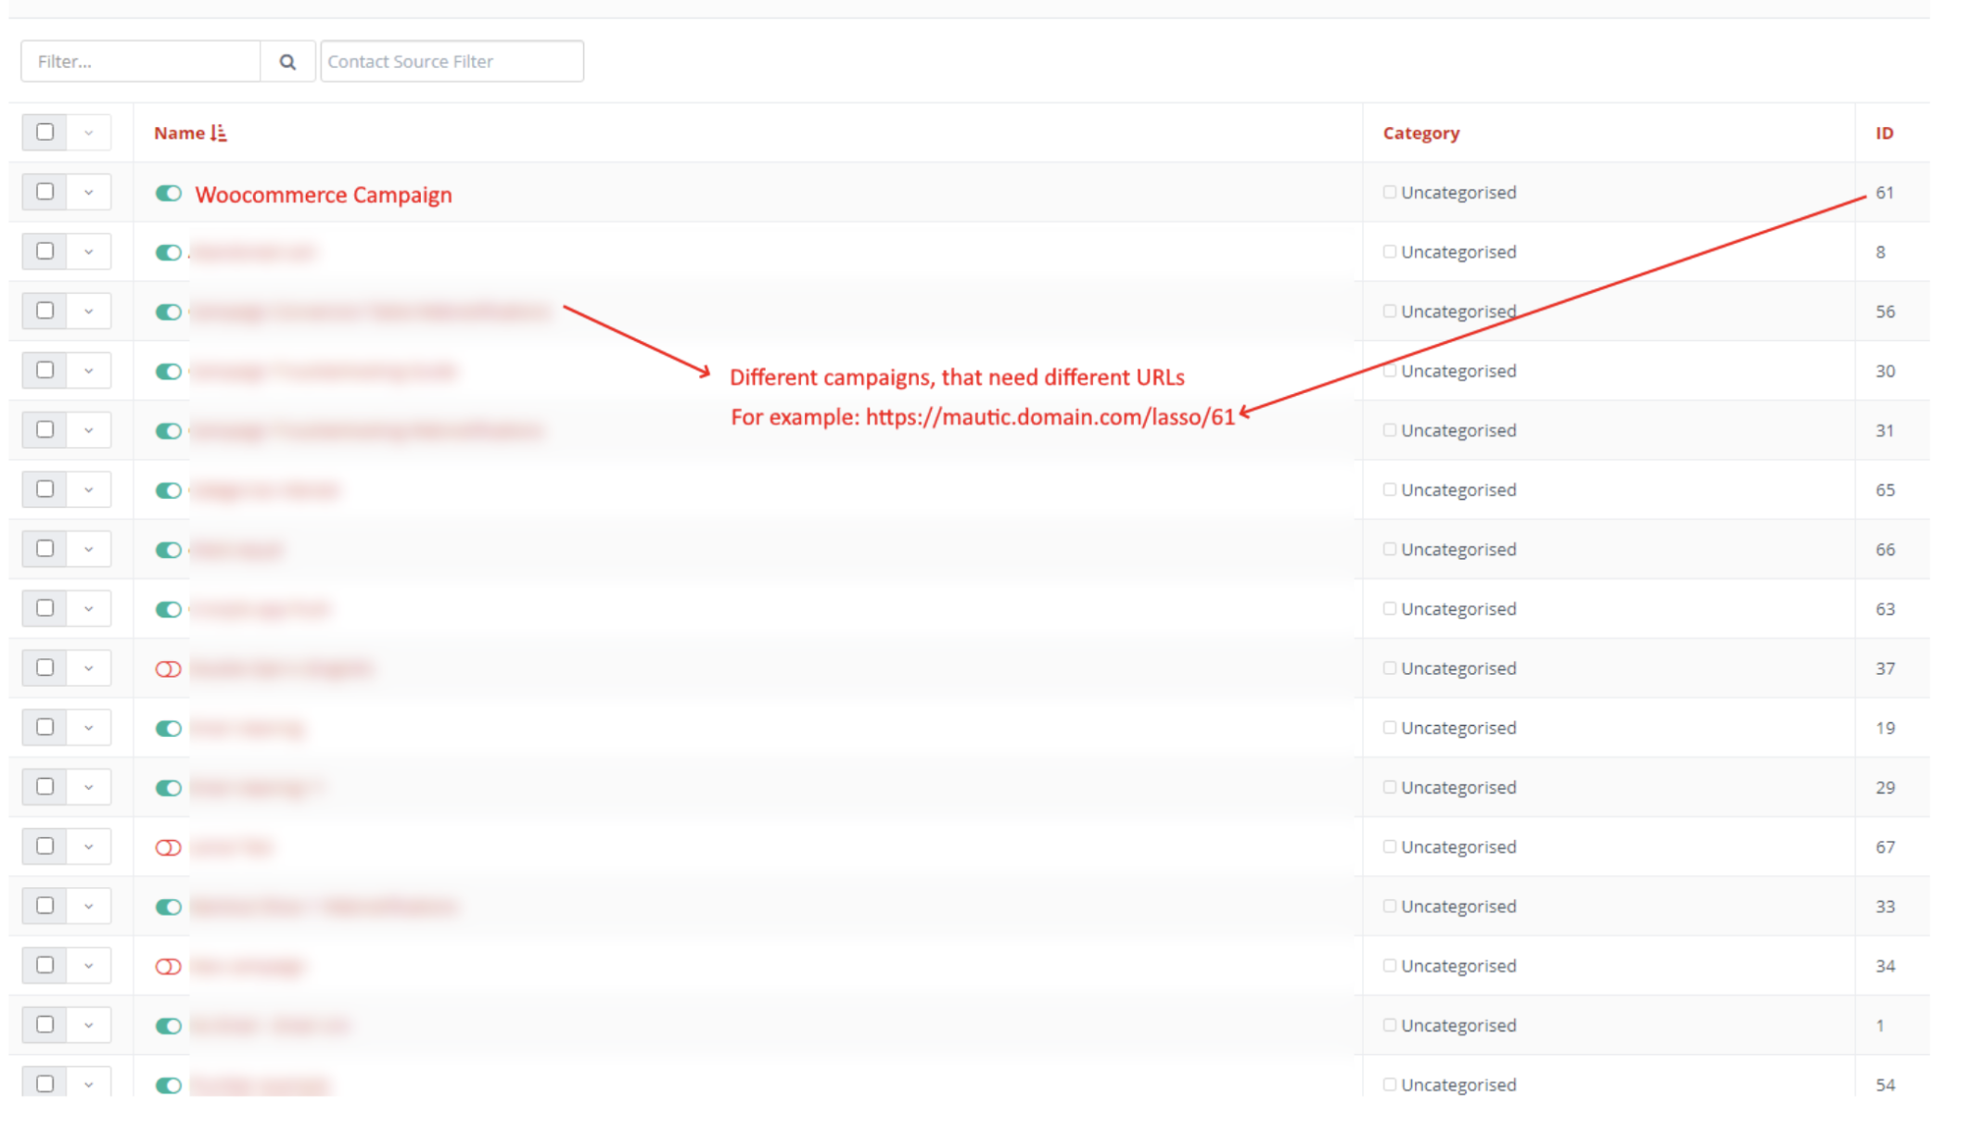Viewport: 1972px width, 1131px height.
Task: Toggle the green publish switch on the second row
Action: click(168, 251)
